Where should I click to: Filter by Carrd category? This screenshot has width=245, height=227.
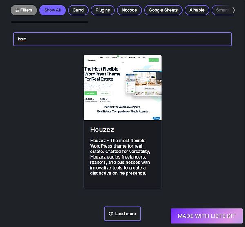pos(78,10)
